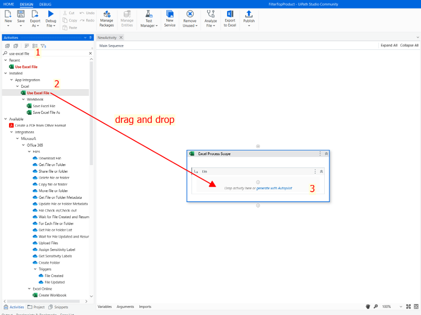Image resolution: width=421 pixels, height=315 pixels.
Task: Click the Publish icon
Action: click(249, 14)
